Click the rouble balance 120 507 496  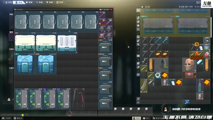click(x=186, y=7)
